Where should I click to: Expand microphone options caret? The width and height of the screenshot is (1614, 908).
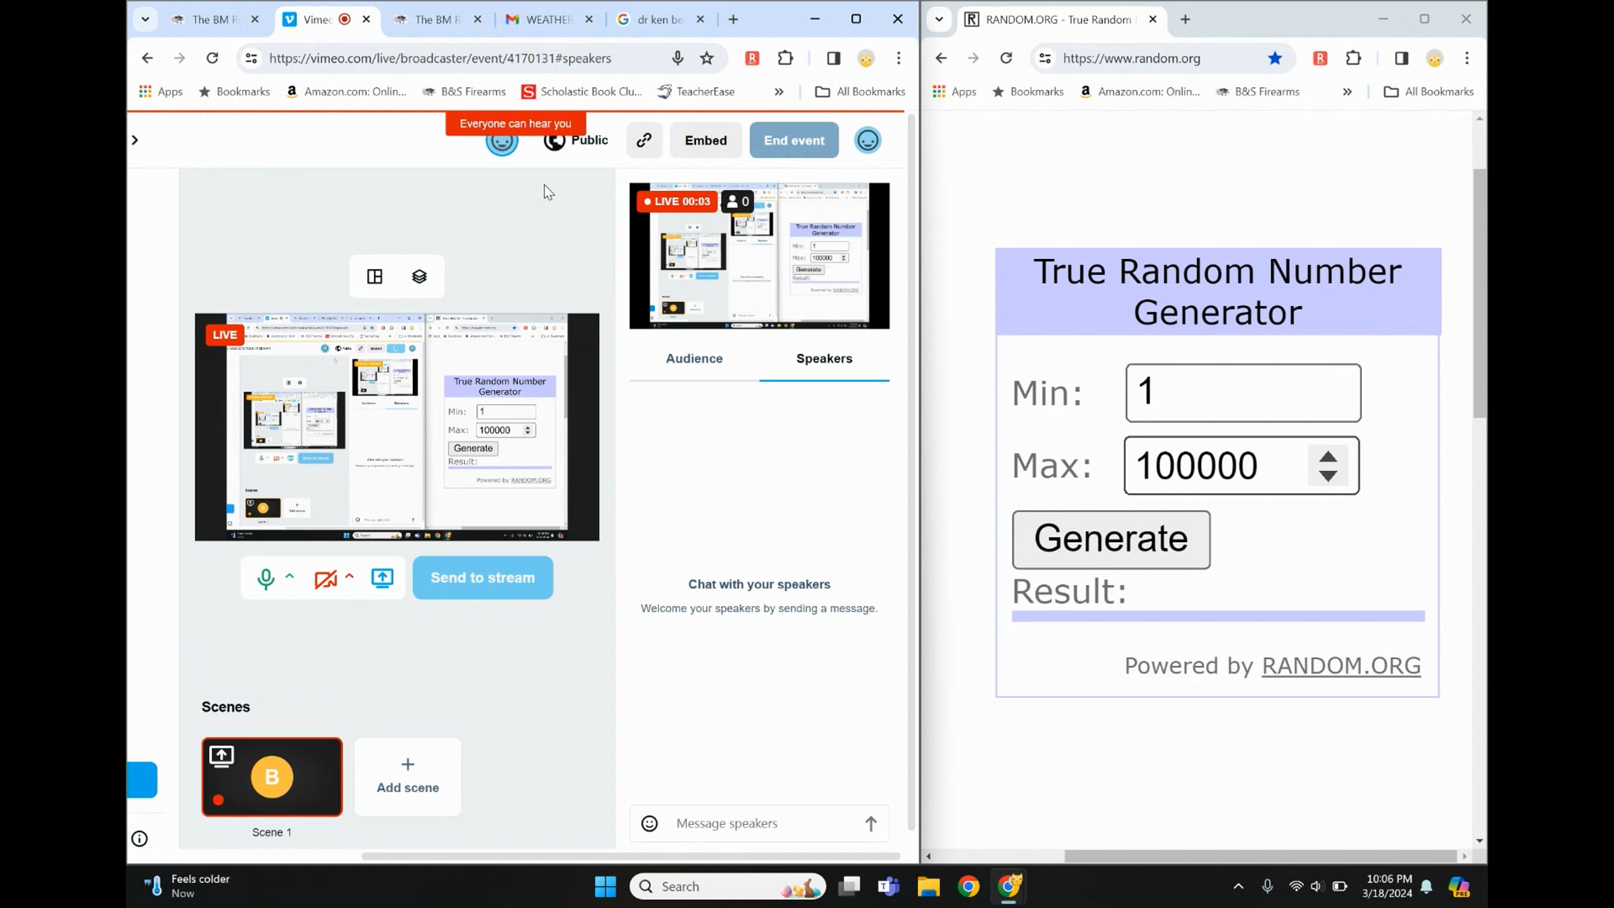pyautogui.click(x=290, y=576)
